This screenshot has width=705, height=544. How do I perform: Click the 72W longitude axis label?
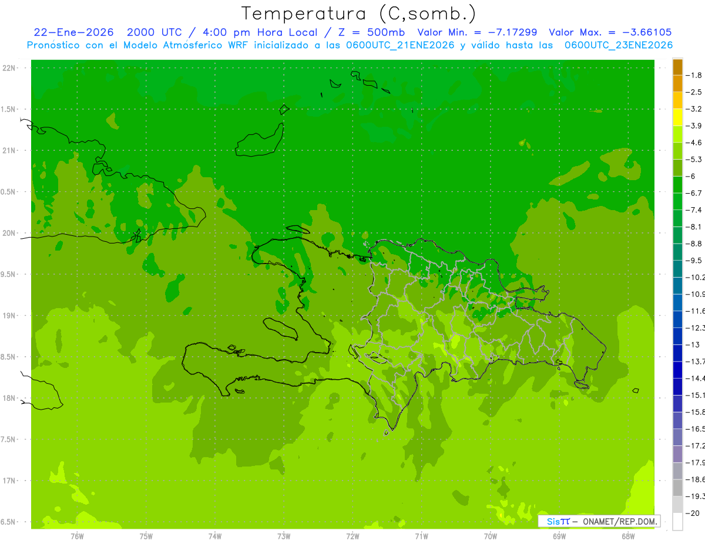tap(352, 536)
